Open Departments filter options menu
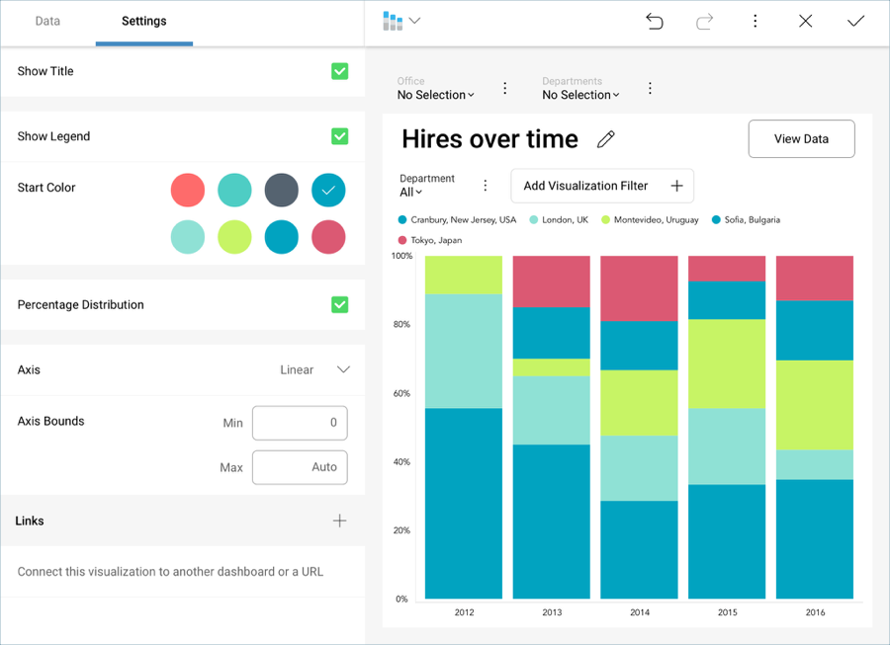The image size is (890, 645). pos(650,88)
